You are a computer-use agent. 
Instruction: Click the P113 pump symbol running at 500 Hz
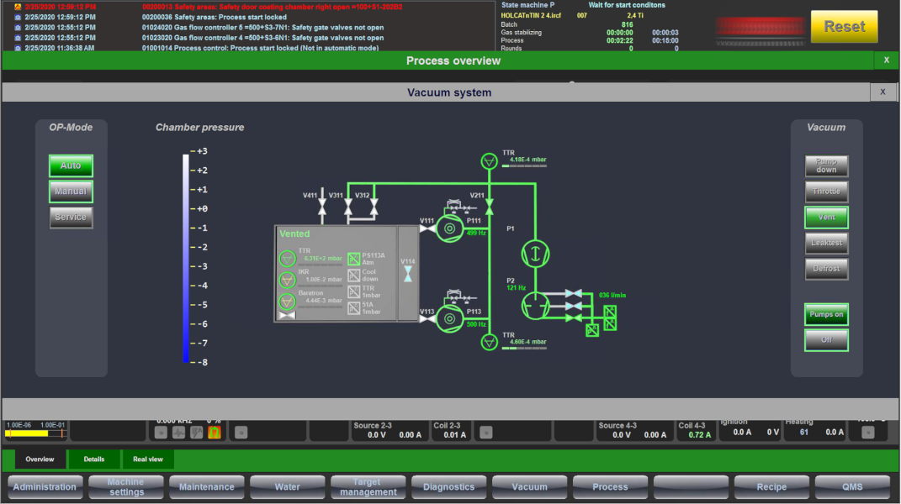450,320
